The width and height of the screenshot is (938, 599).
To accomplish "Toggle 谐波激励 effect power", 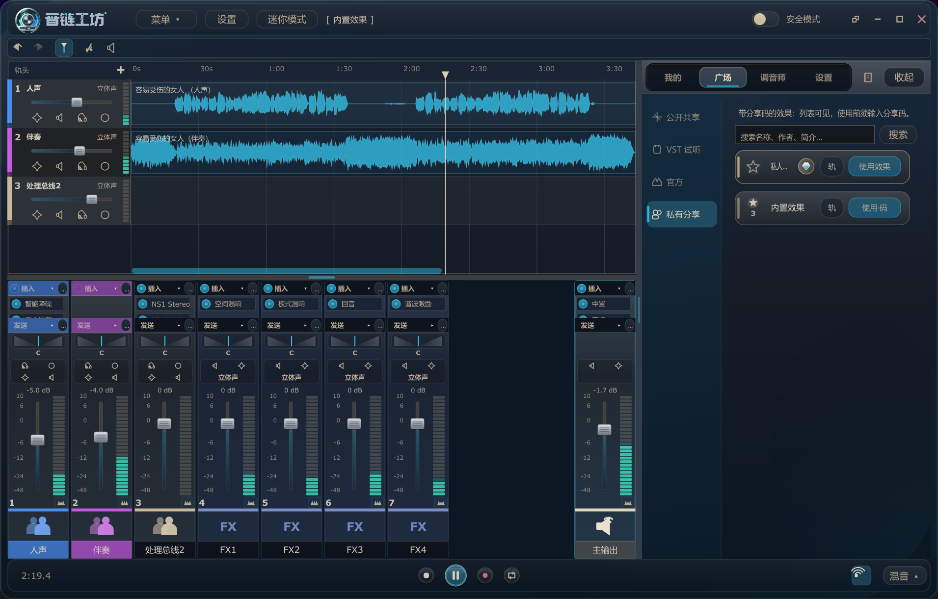I will [x=396, y=304].
